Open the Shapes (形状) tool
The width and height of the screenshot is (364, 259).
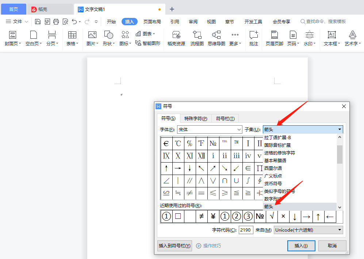(x=108, y=38)
